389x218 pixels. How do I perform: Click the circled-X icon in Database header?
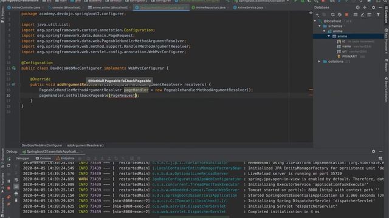pos(358,7)
